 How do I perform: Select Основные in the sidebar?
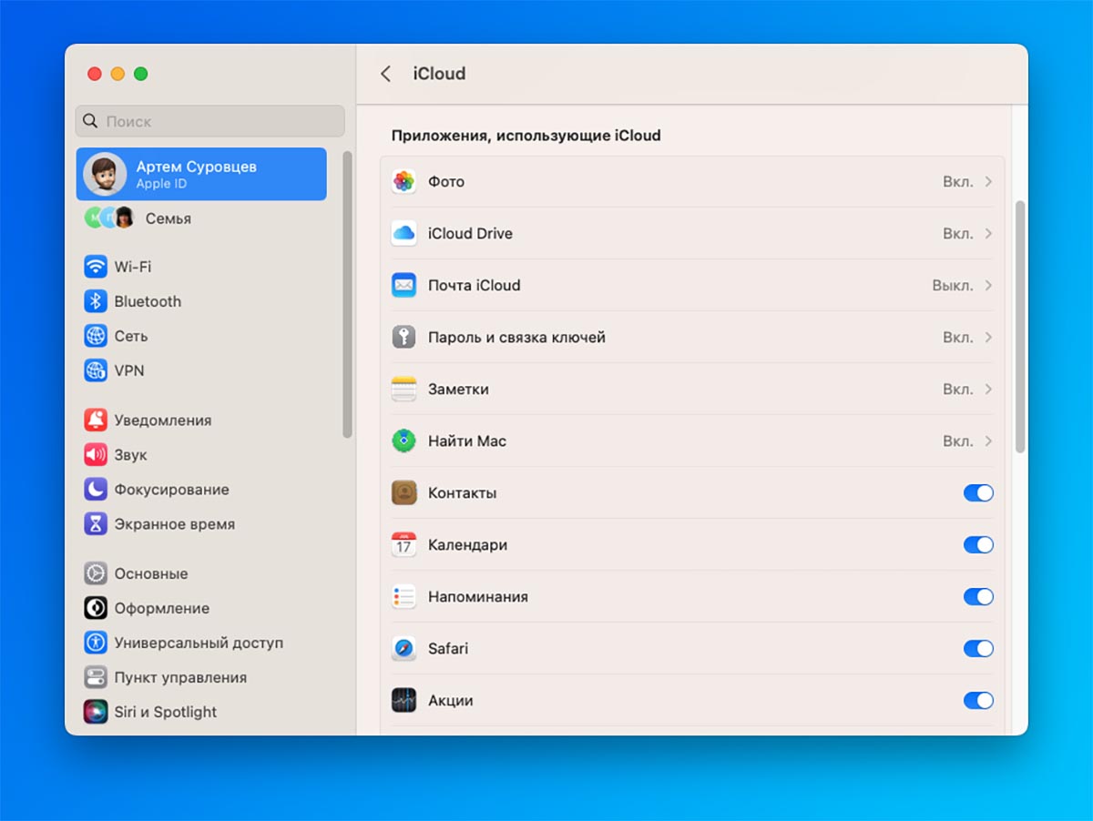(x=150, y=573)
